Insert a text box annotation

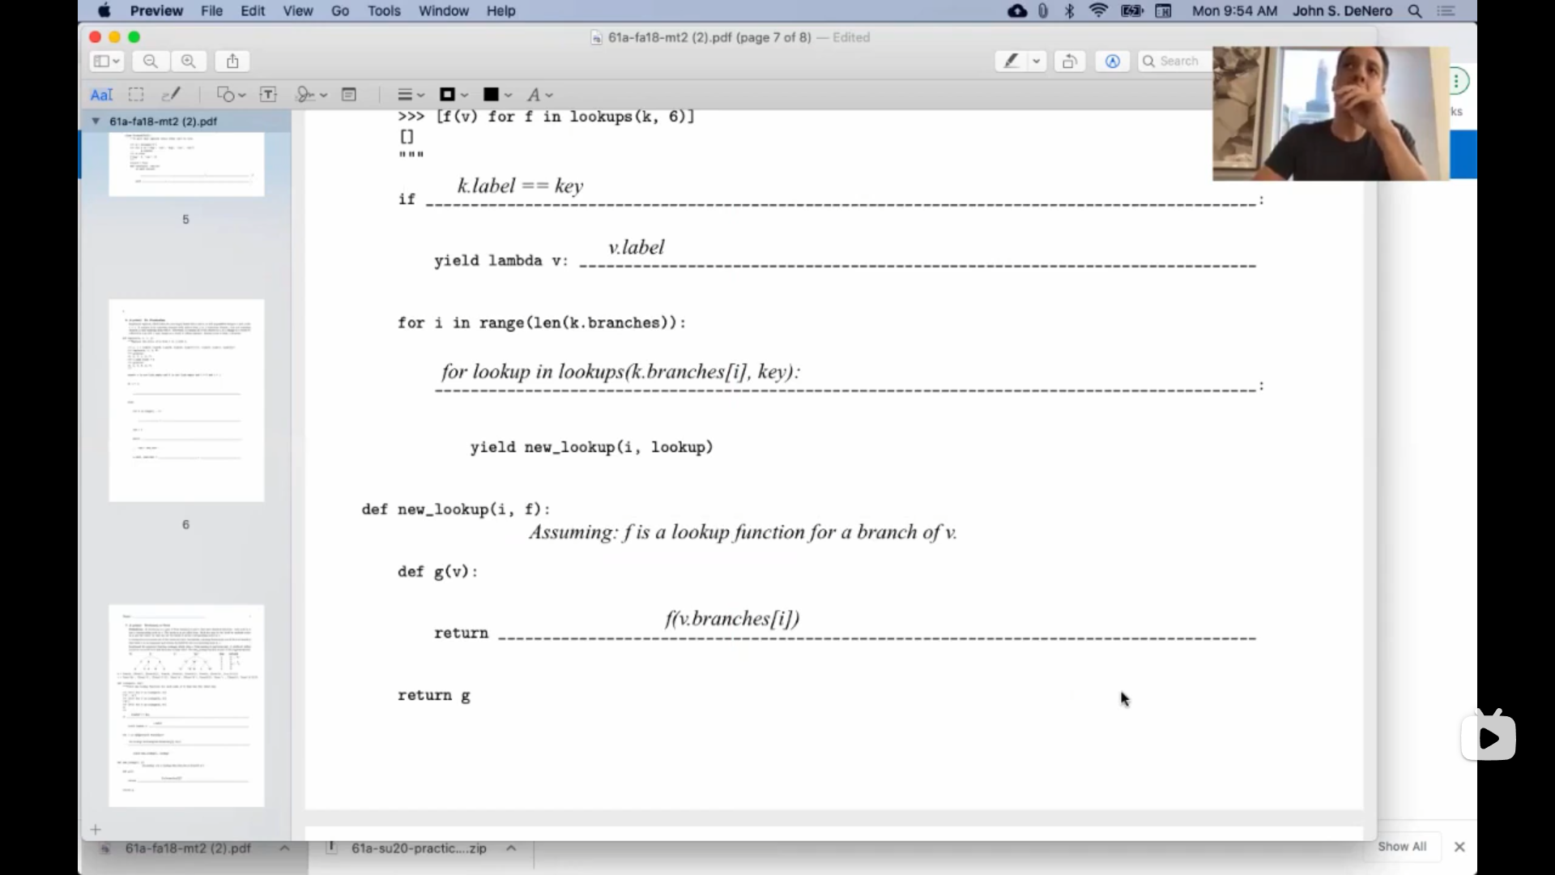[x=268, y=95]
